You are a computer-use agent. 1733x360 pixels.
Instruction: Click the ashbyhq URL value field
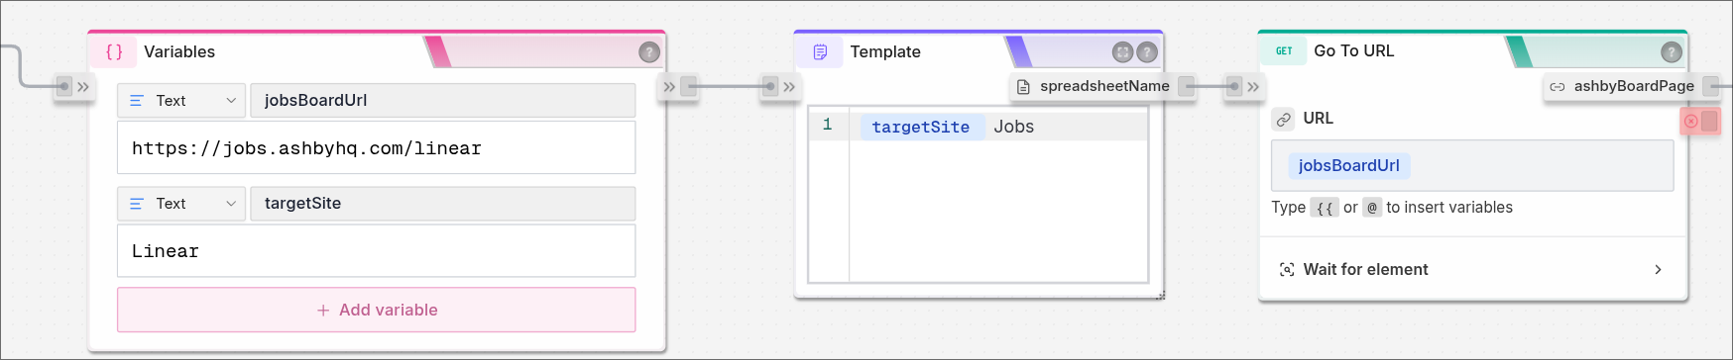click(x=377, y=148)
